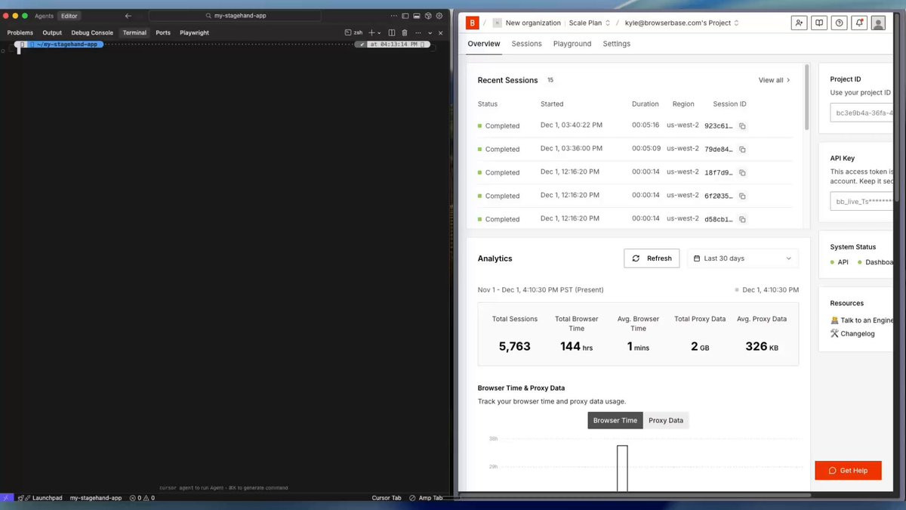Click the Project ID field
Viewport: 906px width, 510px height.
coord(861,113)
